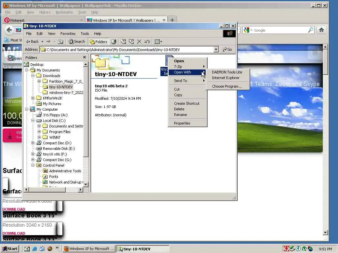Open the Tools menu in Explorer
The height and width of the screenshot is (253, 338).
click(85, 34)
